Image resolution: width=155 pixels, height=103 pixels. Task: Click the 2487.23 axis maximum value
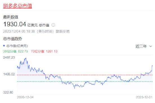coord(9,57)
